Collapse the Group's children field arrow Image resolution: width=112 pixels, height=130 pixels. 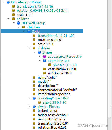tap(19, 27)
